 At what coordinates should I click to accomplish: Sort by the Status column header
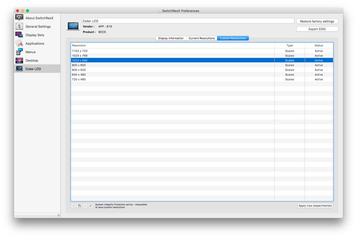[x=319, y=45]
